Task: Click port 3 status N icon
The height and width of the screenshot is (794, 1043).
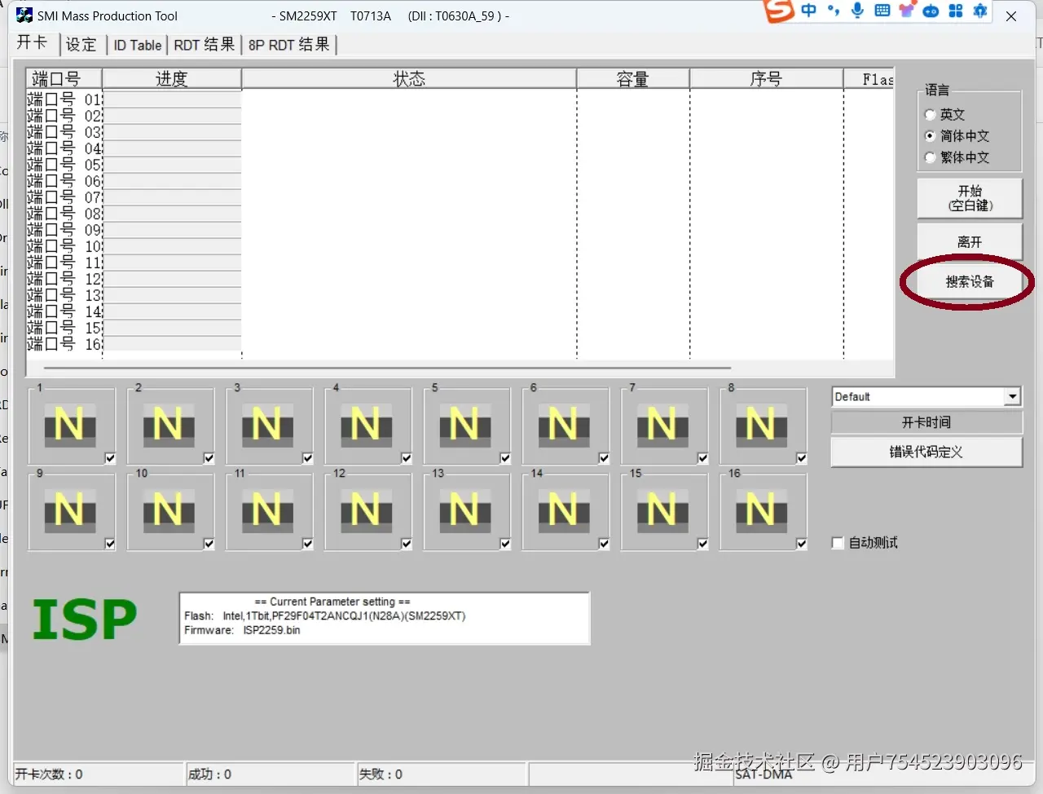Action: pos(267,426)
